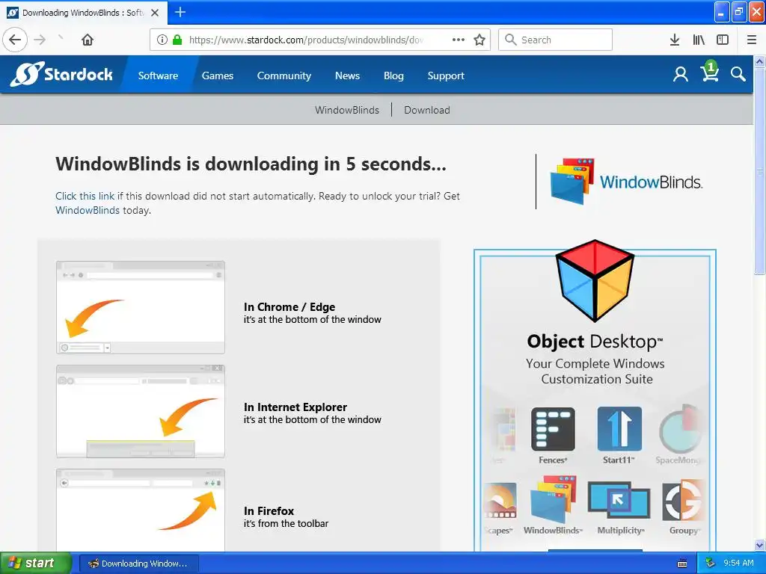Open the Software menu
The height and width of the screenshot is (574, 766).
pos(158,75)
